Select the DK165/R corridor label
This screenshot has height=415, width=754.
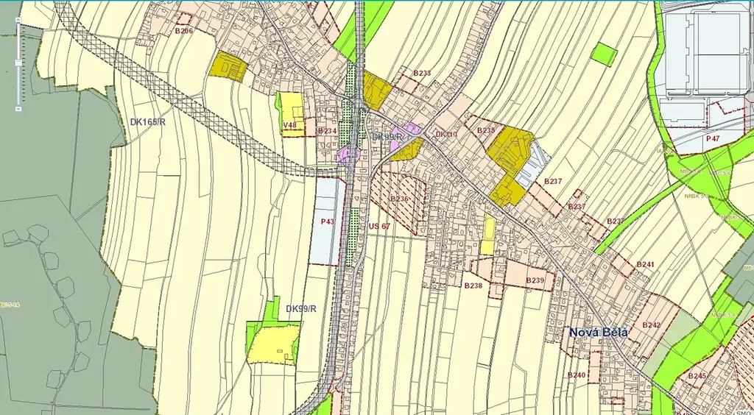tap(147, 121)
